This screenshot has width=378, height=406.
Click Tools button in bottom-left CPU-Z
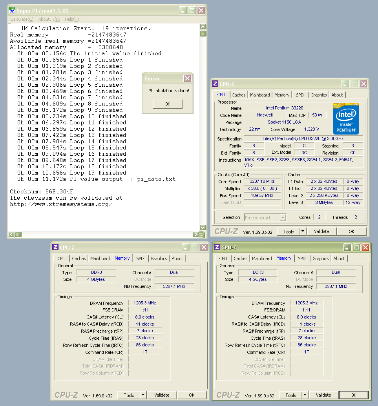coord(129,395)
